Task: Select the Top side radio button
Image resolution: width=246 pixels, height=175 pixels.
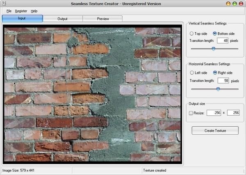Action: pos(191,33)
